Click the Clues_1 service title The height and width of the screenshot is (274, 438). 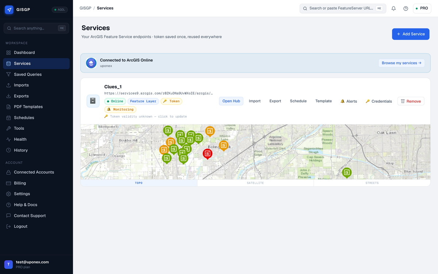click(x=113, y=87)
